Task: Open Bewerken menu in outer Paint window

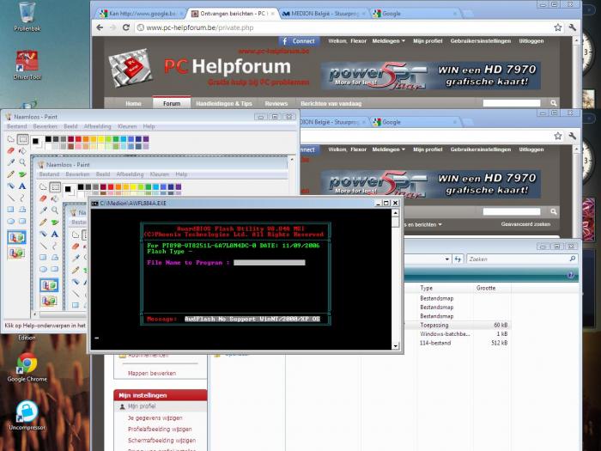Action: click(x=45, y=126)
